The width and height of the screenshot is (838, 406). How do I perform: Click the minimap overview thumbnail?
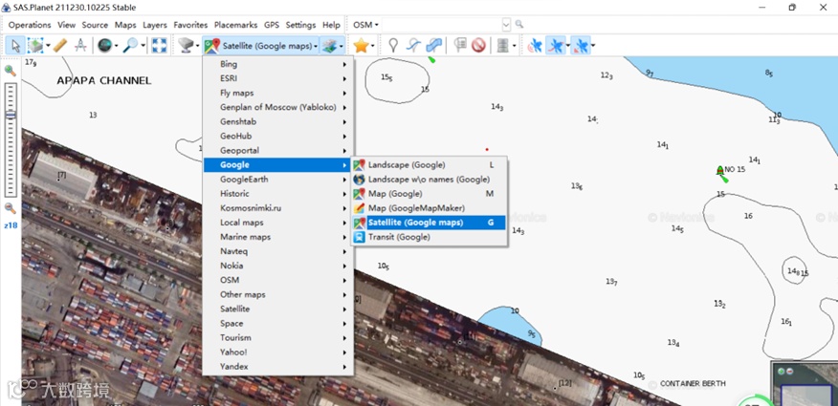(805, 384)
